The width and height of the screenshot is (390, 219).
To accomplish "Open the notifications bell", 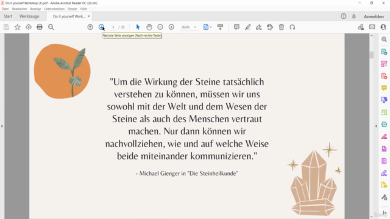I will tap(354, 16).
